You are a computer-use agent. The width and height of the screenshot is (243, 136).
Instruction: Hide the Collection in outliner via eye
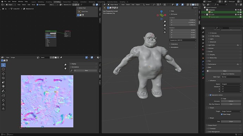pyautogui.click(x=238, y=10)
